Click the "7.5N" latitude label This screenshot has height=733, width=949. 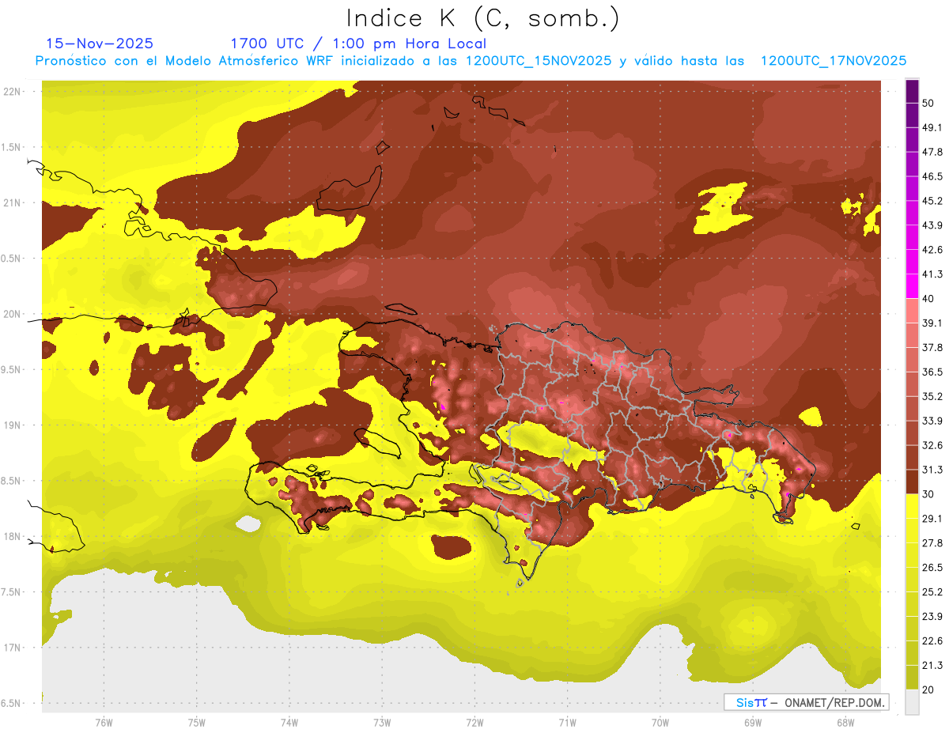pyautogui.click(x=13, y=592)
